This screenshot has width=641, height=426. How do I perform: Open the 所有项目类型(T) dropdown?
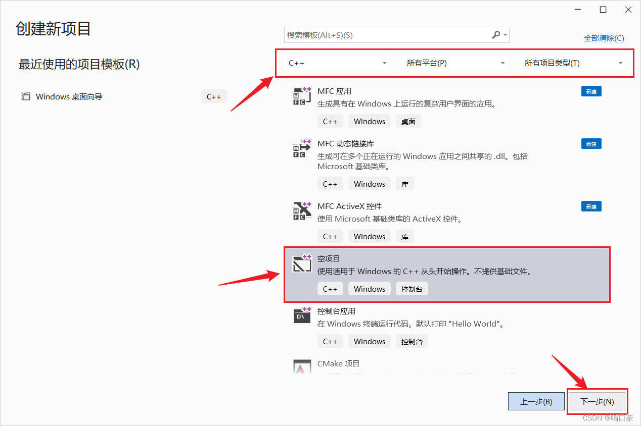coord(573,63)
